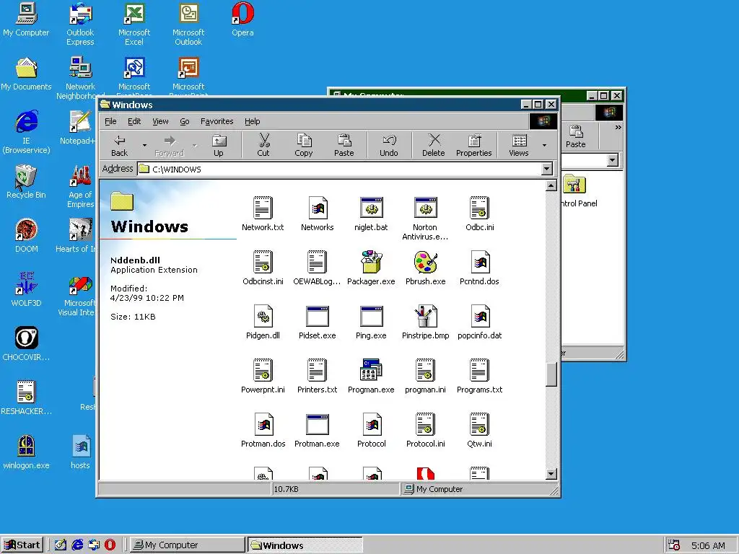Select the Packager.exe icon

point(372,262)
